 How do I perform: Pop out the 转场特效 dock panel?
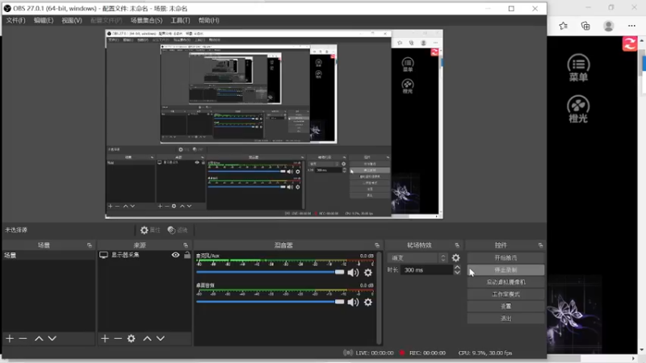[457, 245]
